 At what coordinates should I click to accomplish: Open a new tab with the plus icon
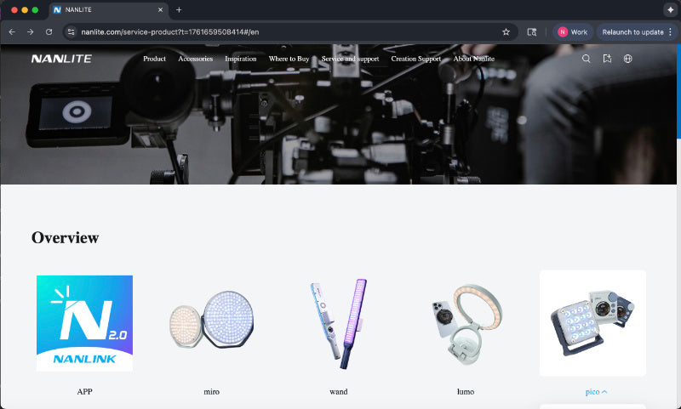[x=179, y=9]
